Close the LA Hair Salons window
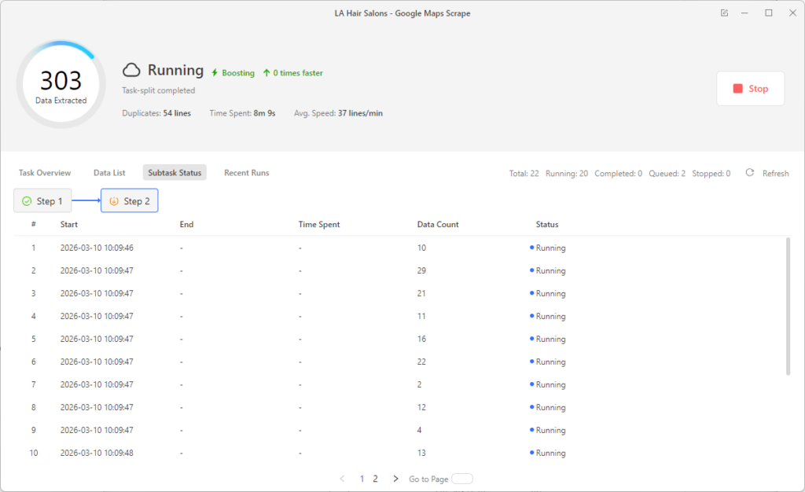 pyautogui.click(x=792, y=13)
